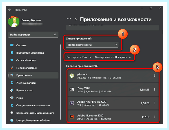Viewport: 169px width, 130px height.
Task: Click the Wi-Fi icon for Сеть и Интернет
Action: (12, 60)
